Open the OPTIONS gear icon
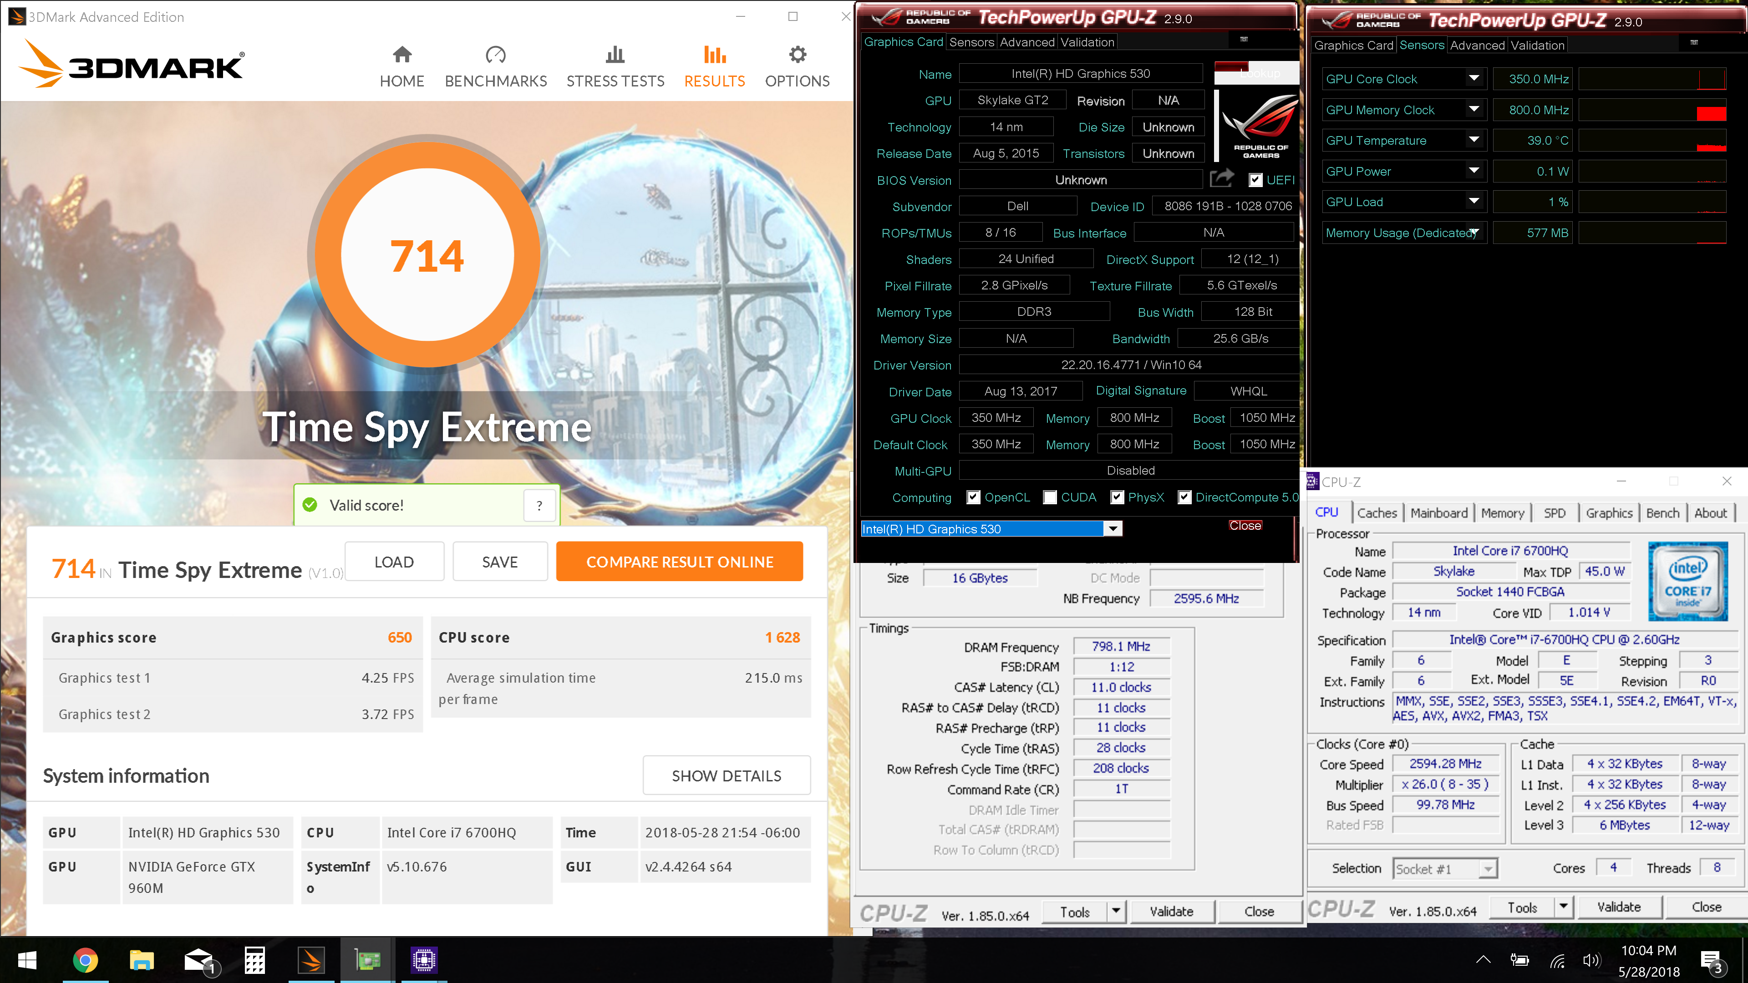This screenshot has height=983, width=1748. pos(798,54)
